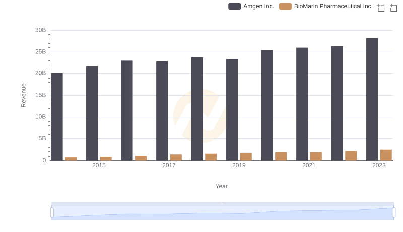403x232 pixels.
Task: Click the zoom reset (restore) icon
Action: (x=393, y=8)
